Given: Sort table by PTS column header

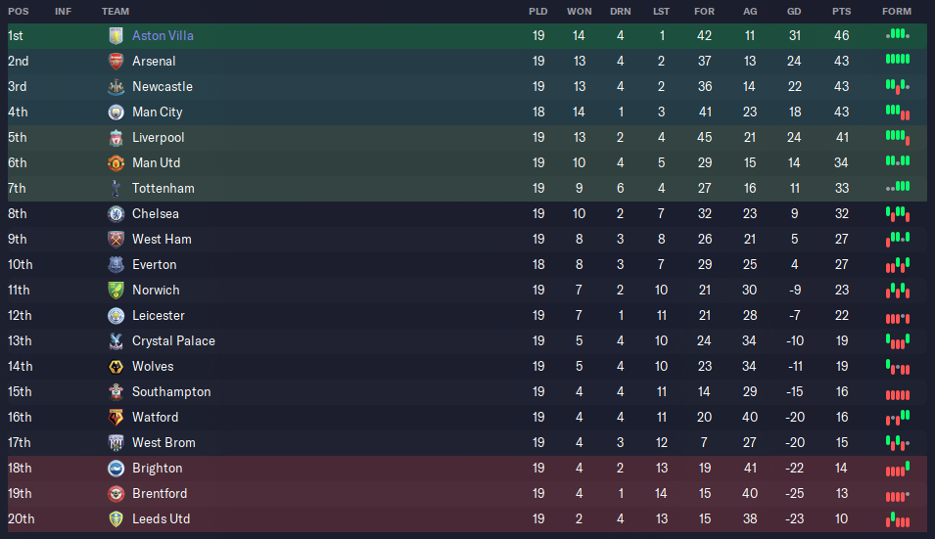Looking at the screenshot, I should coord(841,12).
